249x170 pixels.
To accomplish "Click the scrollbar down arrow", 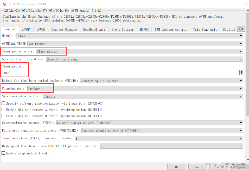I will (x=248, y=160).
